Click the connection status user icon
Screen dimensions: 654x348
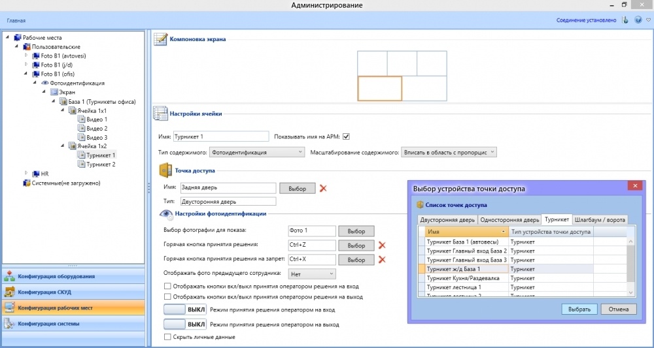coord(625,20)
